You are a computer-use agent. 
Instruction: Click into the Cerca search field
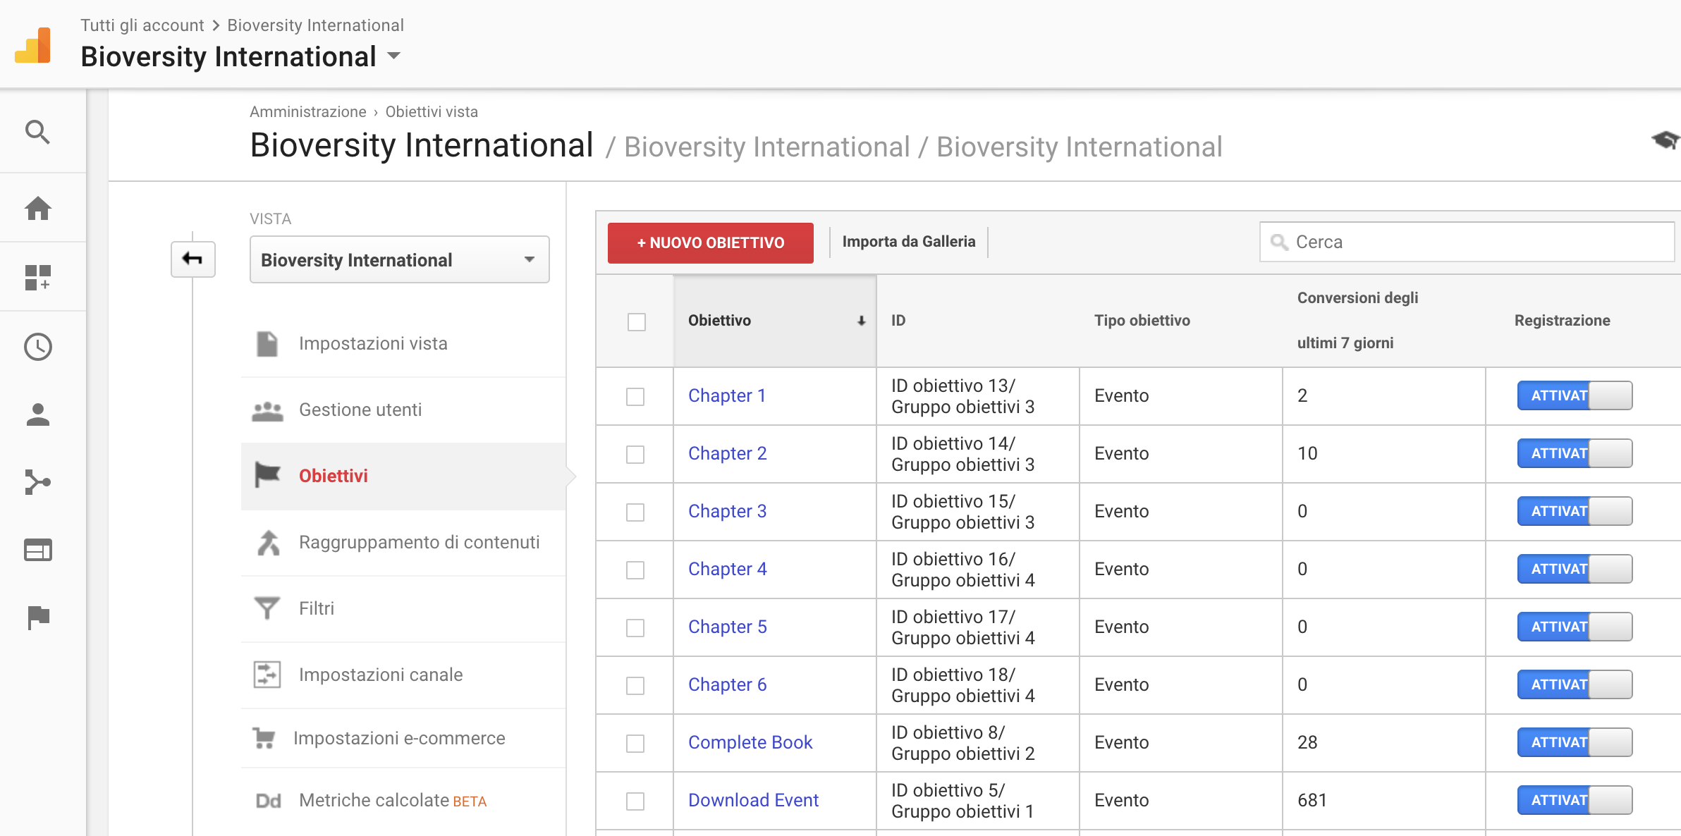click(1467, 242)
